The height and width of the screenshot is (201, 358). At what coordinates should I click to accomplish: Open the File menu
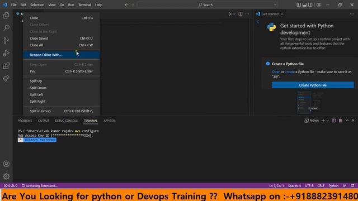13,5
